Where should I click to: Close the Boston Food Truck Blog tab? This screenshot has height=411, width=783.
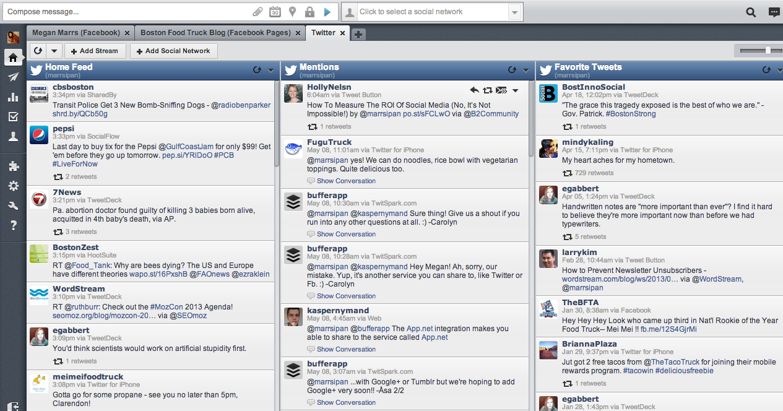coord(298,33)
